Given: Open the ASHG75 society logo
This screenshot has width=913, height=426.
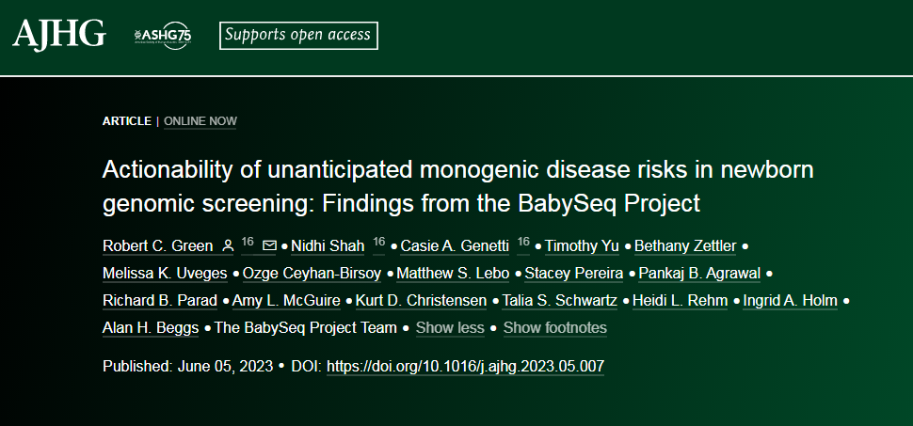Looking at the screenshot, I should pos(163,36).
